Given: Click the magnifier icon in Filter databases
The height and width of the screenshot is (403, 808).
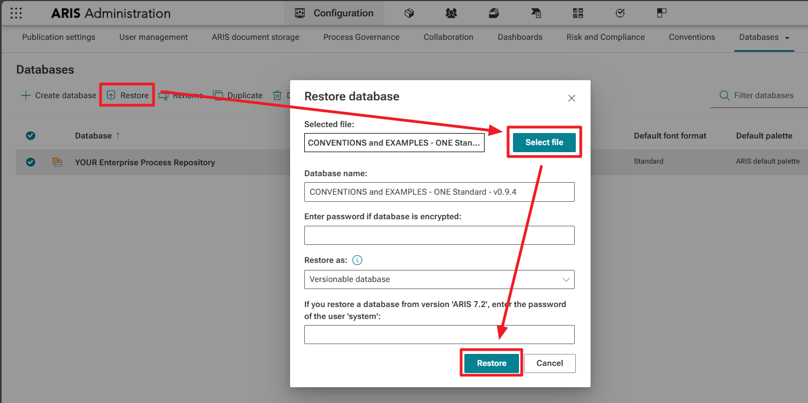Looking at the screenshot, I should (724, 95).
